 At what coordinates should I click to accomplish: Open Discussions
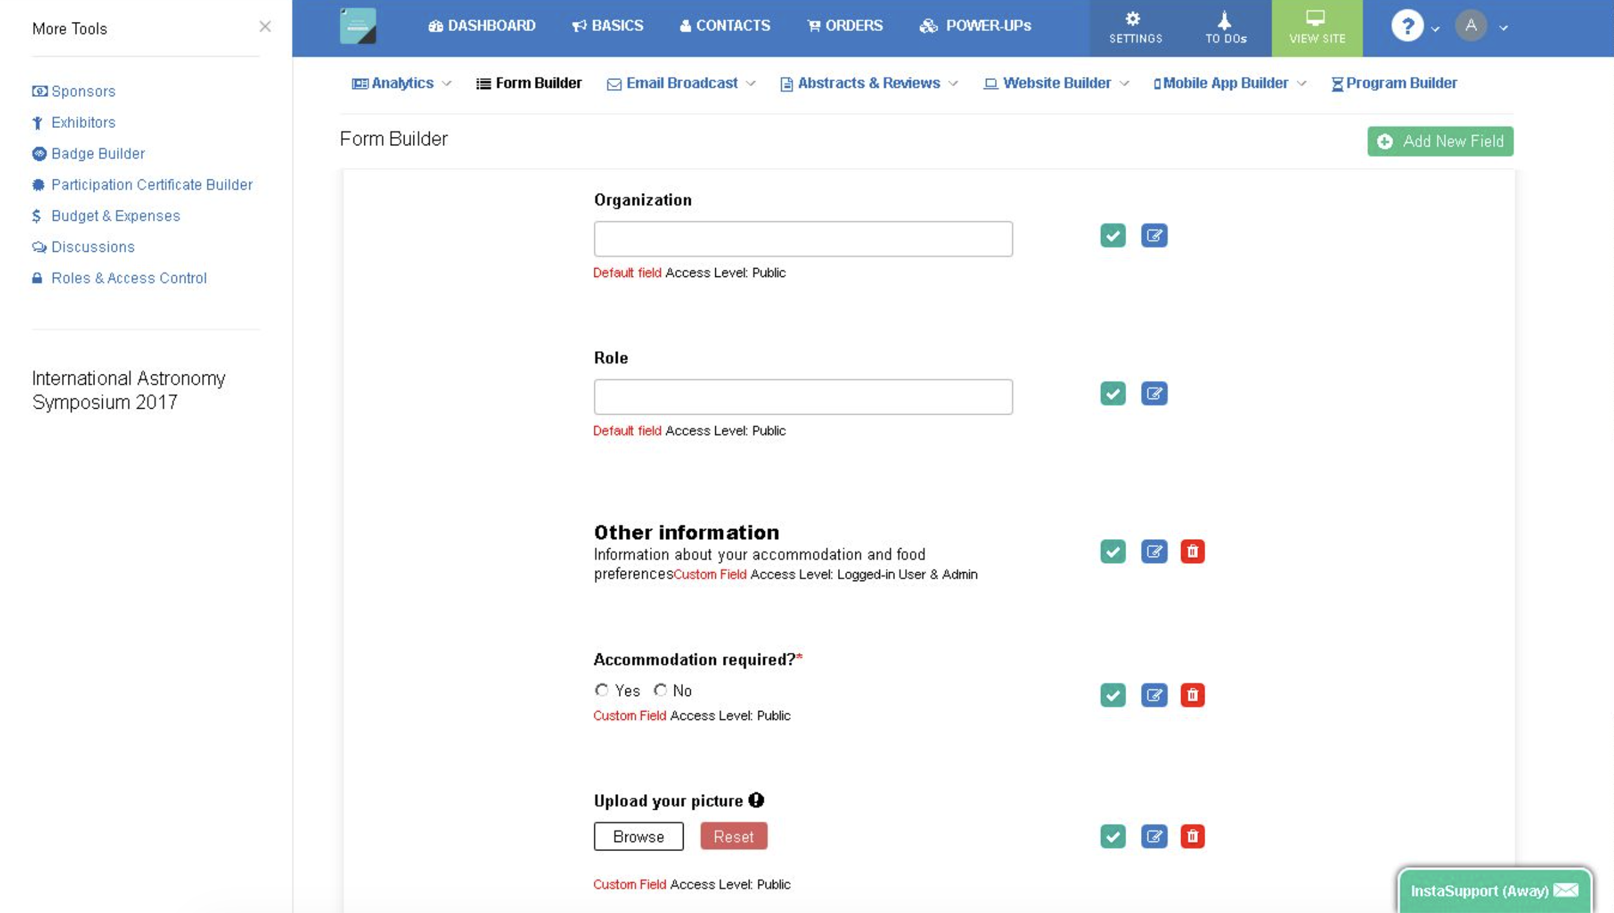click(x=83, y=247)
